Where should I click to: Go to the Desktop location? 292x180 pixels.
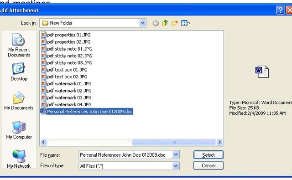pos(19,72)
